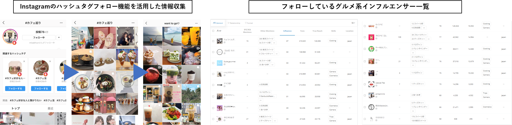Click Cooking skill tag in りょうくんグ row
512x125 pixels.
(333, 41)
